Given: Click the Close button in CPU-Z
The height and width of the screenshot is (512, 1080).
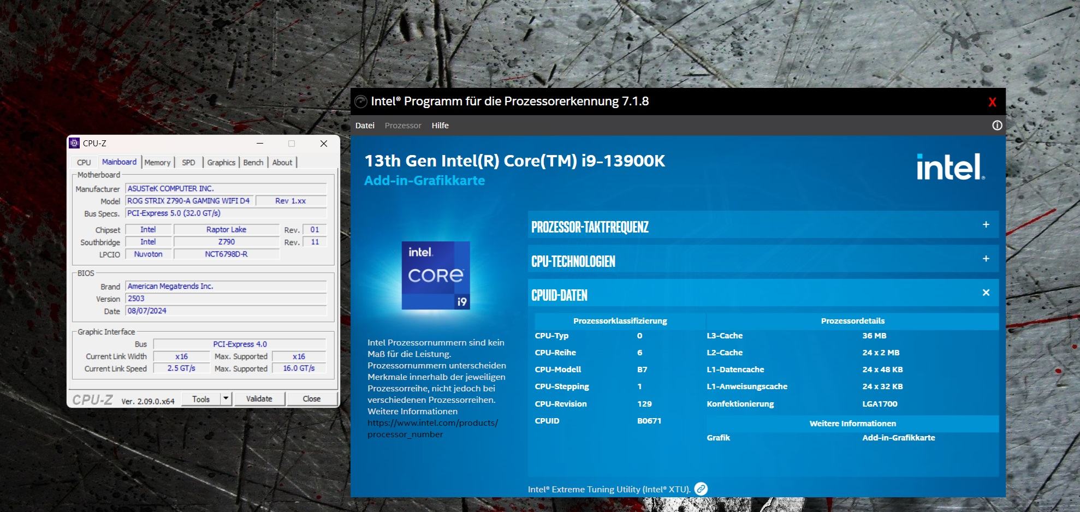Looking at the screenshot, I should 312,398.
